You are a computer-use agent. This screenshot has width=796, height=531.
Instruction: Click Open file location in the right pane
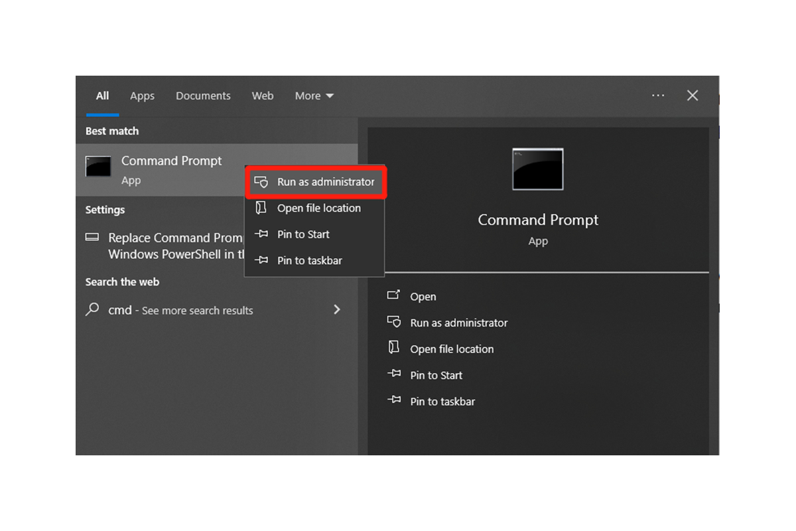pos(452,348)
